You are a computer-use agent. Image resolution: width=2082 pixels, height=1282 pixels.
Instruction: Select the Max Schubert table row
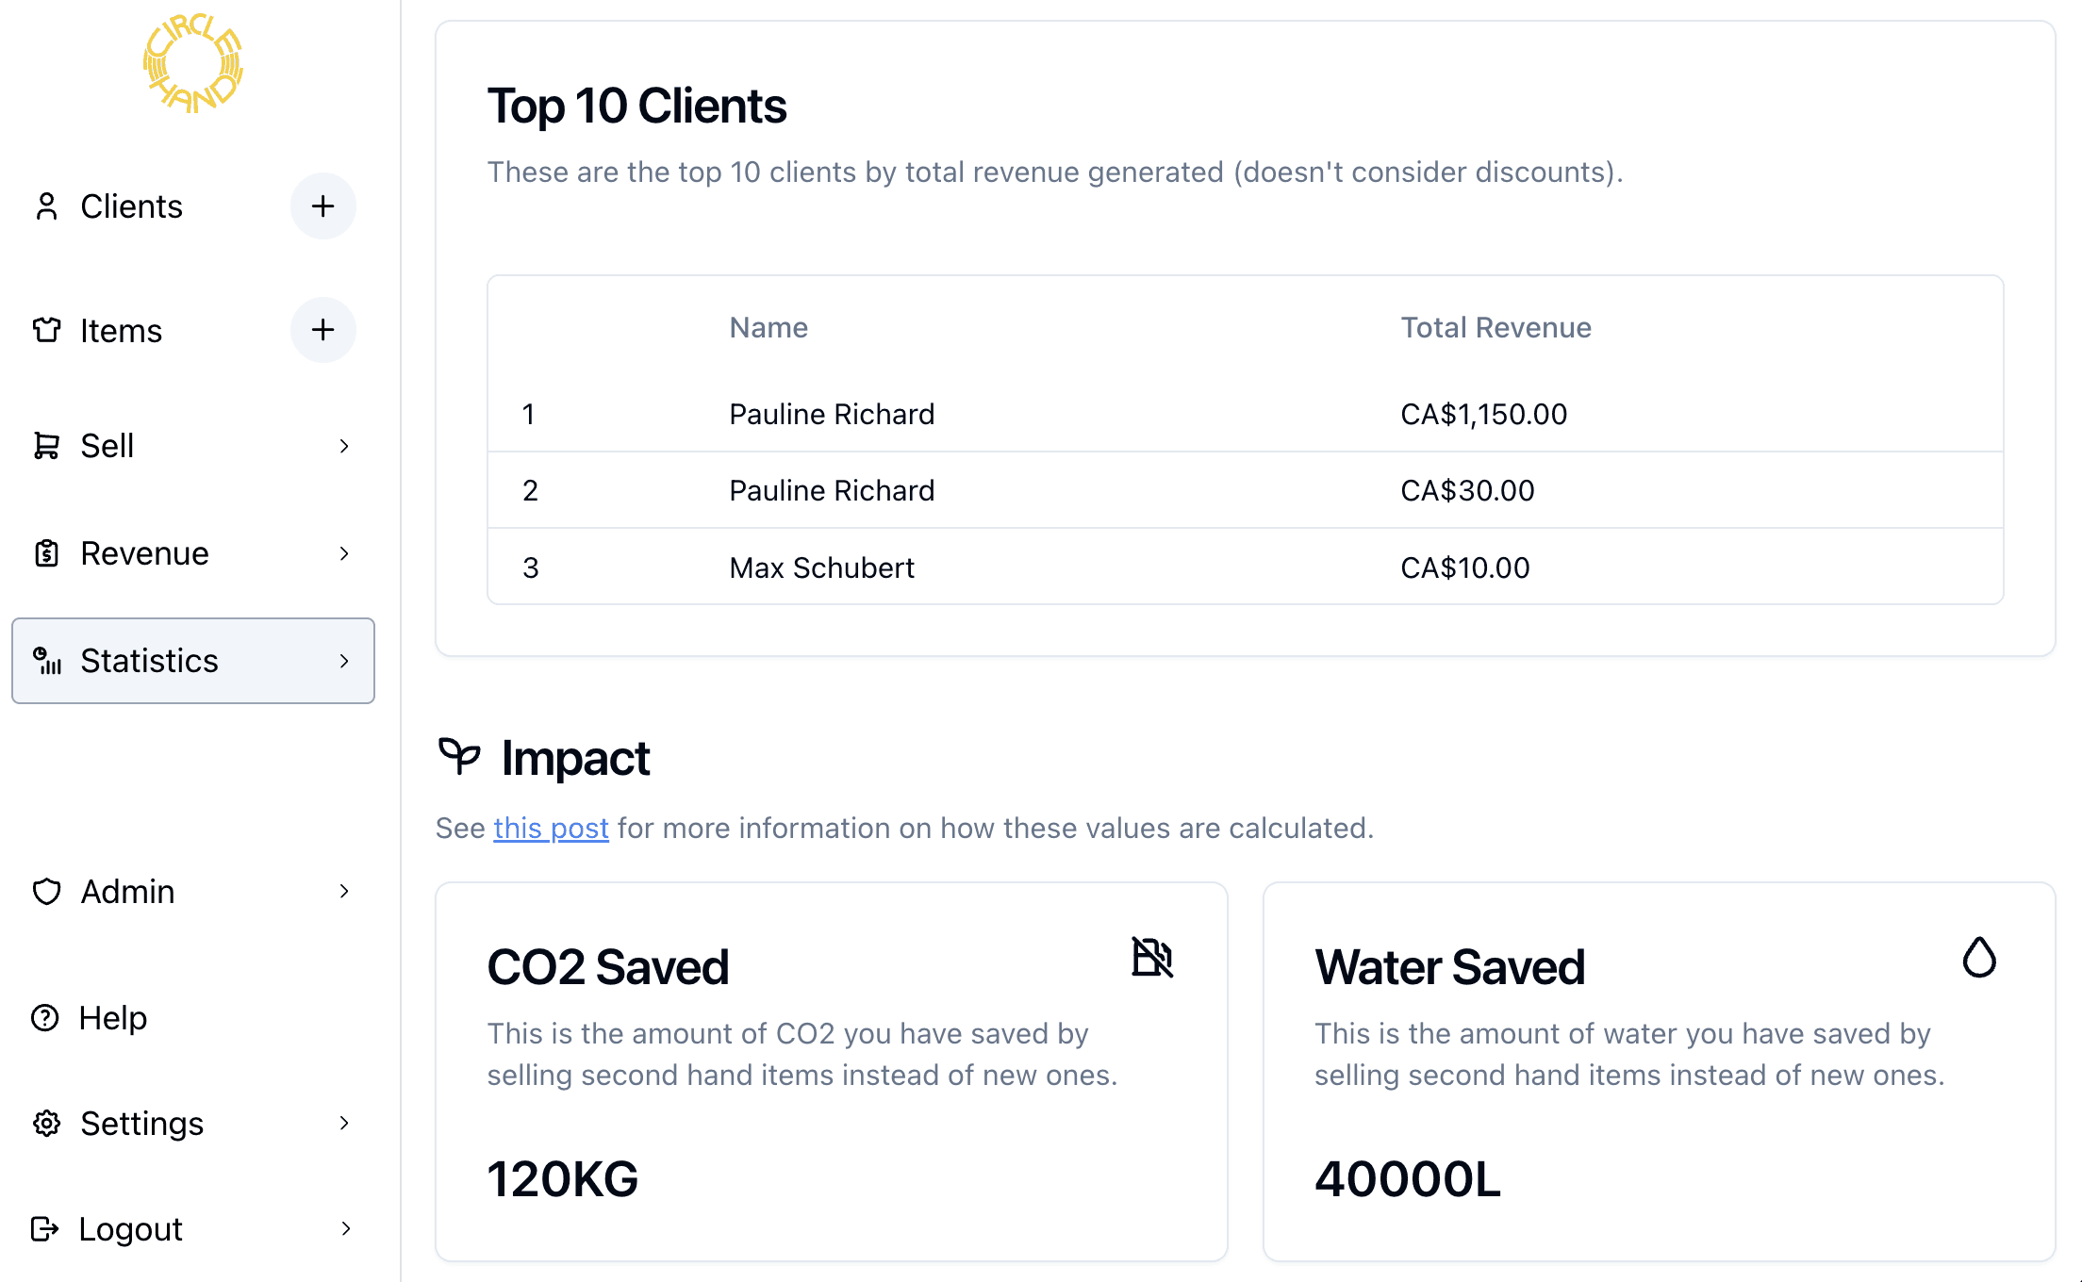pos(1245,567)
